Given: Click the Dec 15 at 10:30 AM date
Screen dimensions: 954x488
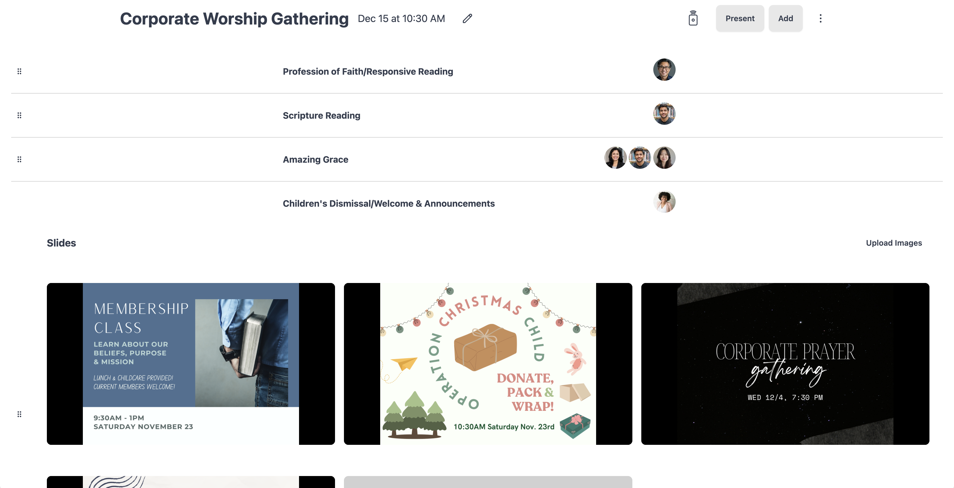Looking at the screenshot, I should pos(401,18).
